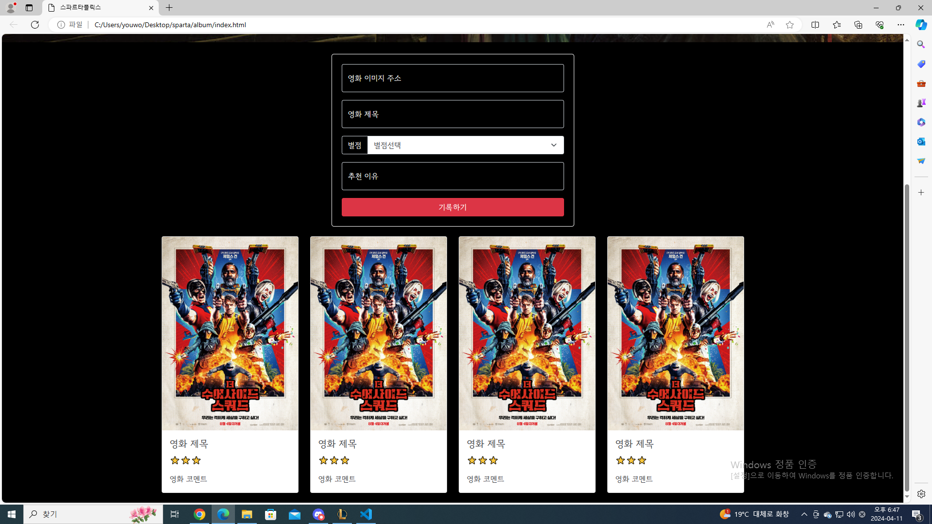Viewport: 932px width, 524px height.
Task: Open Microsoft 365 in the sidebar
Action: 921,122
